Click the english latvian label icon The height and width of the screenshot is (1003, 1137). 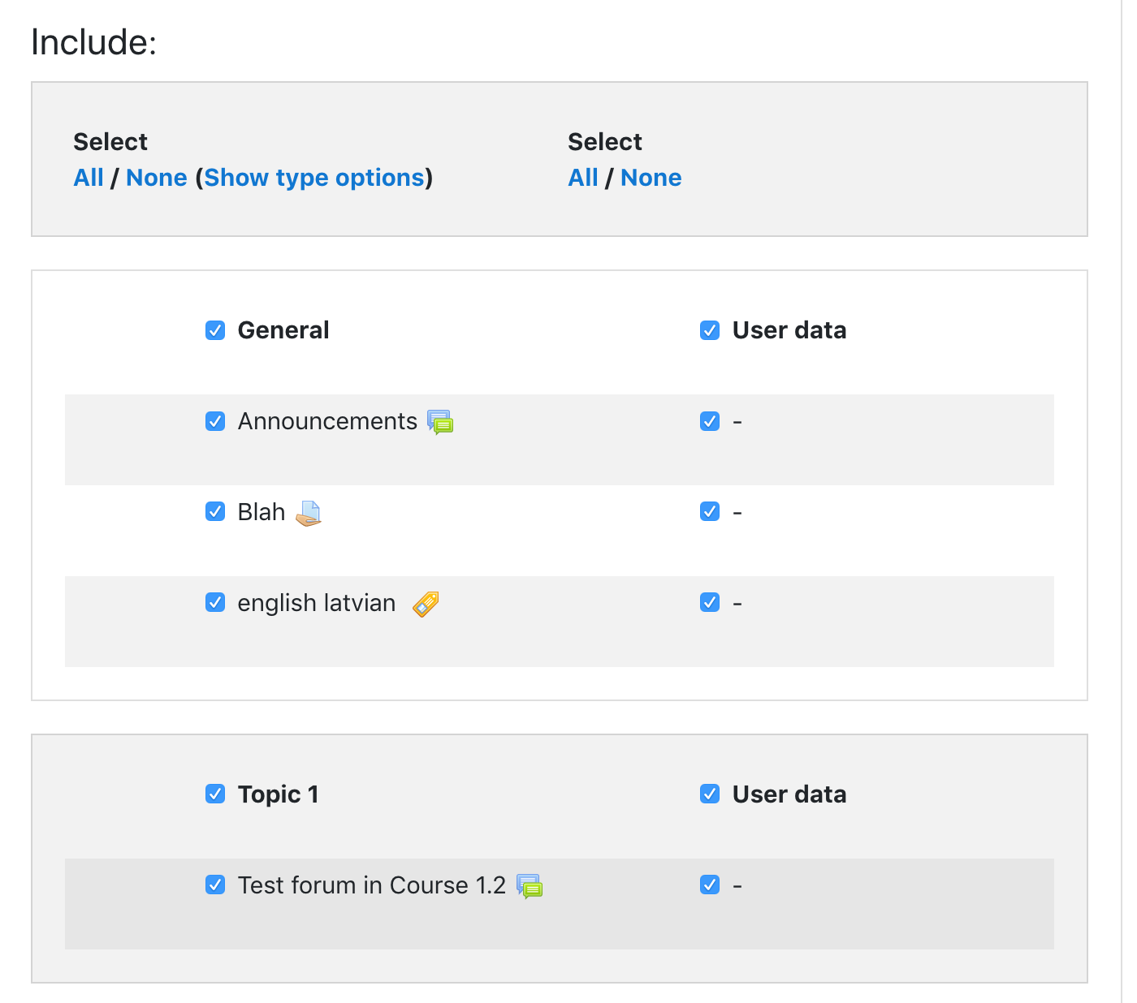(x=426, y=604)
